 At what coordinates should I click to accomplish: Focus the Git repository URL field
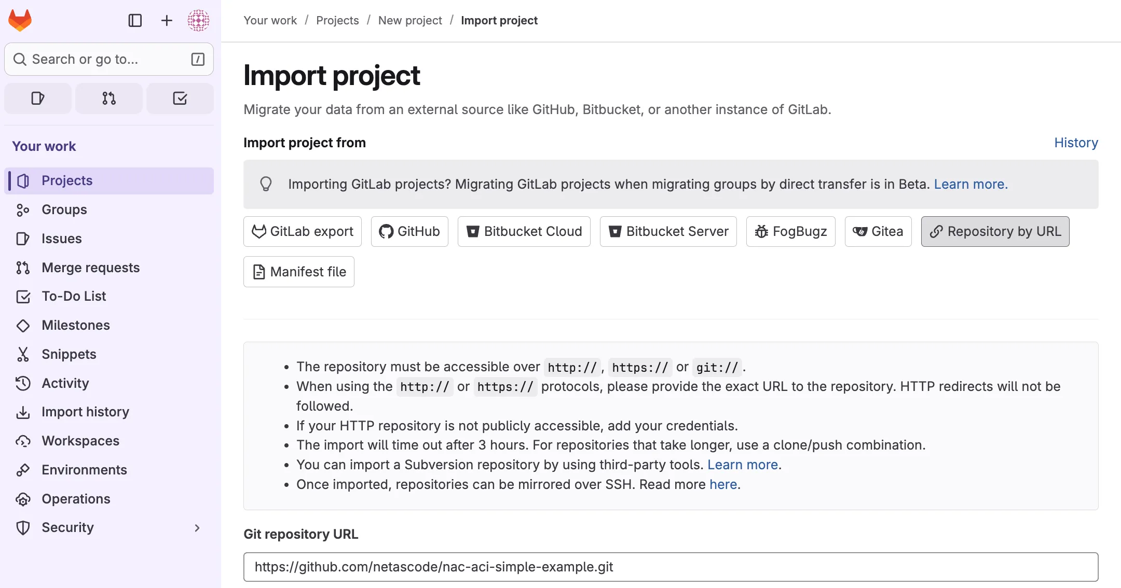click(671, 567)
